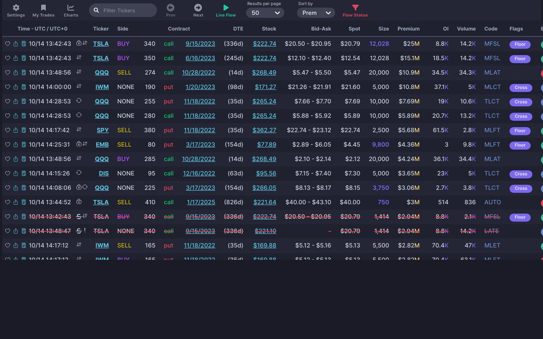Screen dimensions: 543x339
Task: Share the TSLA 410 call trade
Action: point(16,202)
